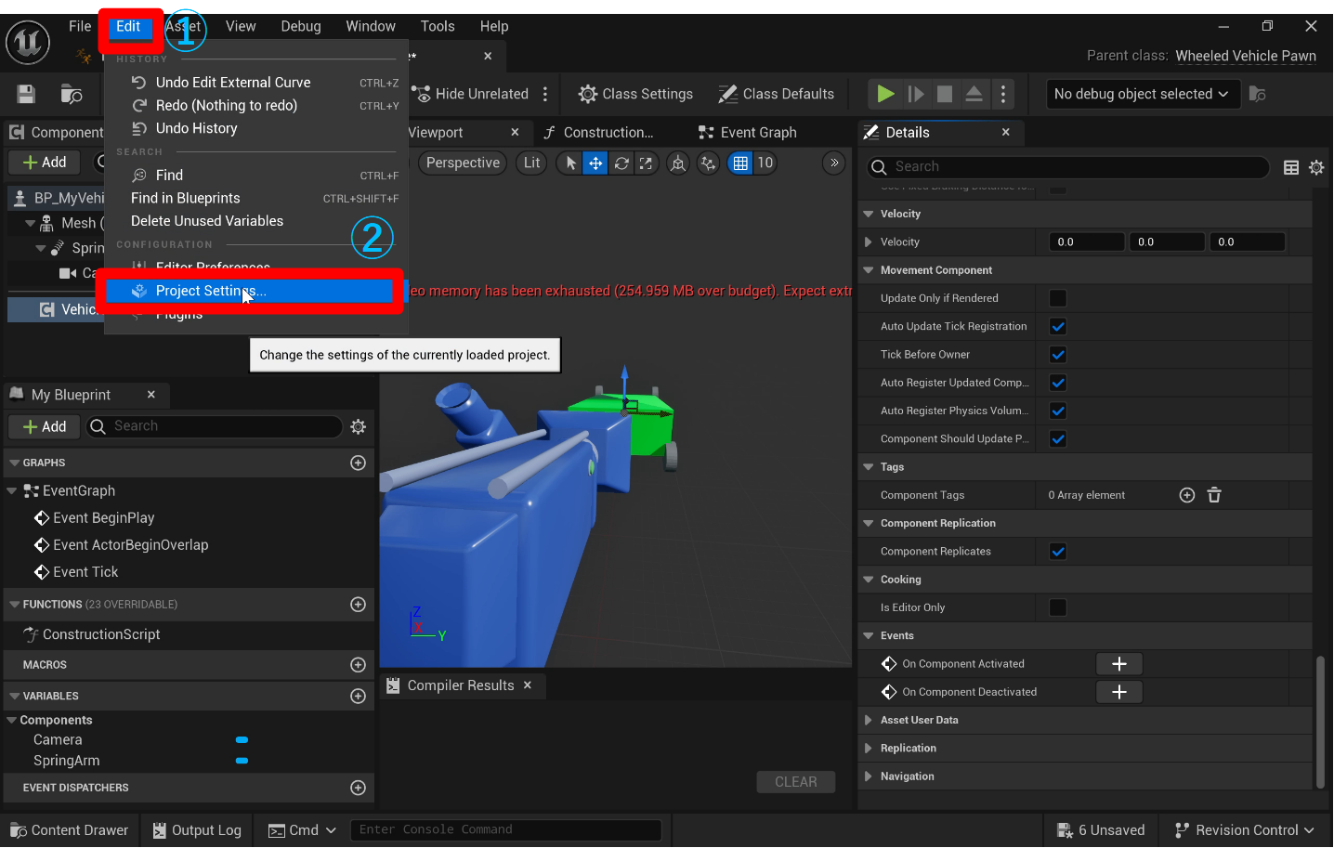Image resolution: width=1334 pixels, height=848 pixels.
Task: Activate the Scale tool icon in viewport
Action: coord(646,163)
